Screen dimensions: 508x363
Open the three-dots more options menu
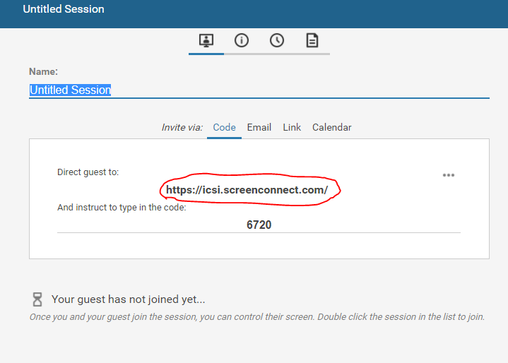(x=449, y=175)
